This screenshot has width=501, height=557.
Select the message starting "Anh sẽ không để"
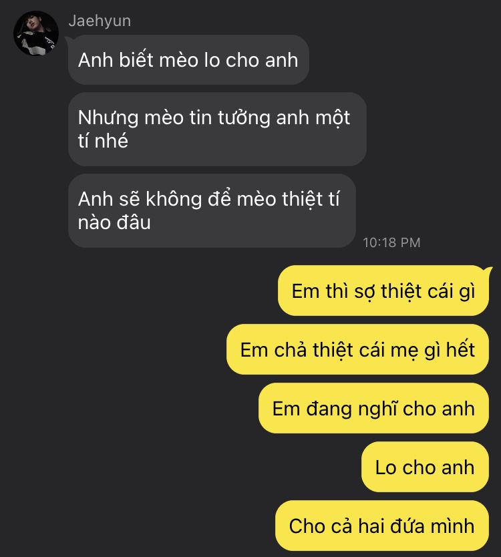pyautogui.click(x=212, y=210)
